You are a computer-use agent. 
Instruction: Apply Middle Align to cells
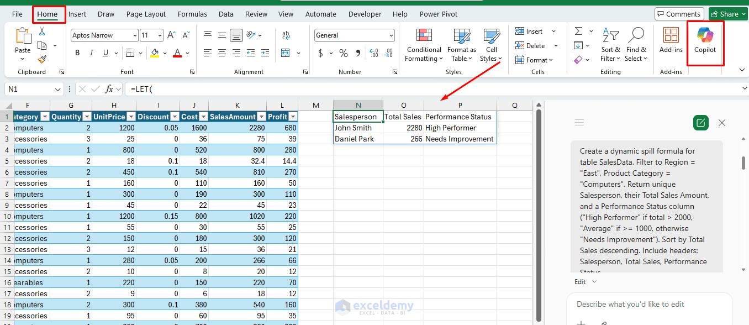coord(222,35)
